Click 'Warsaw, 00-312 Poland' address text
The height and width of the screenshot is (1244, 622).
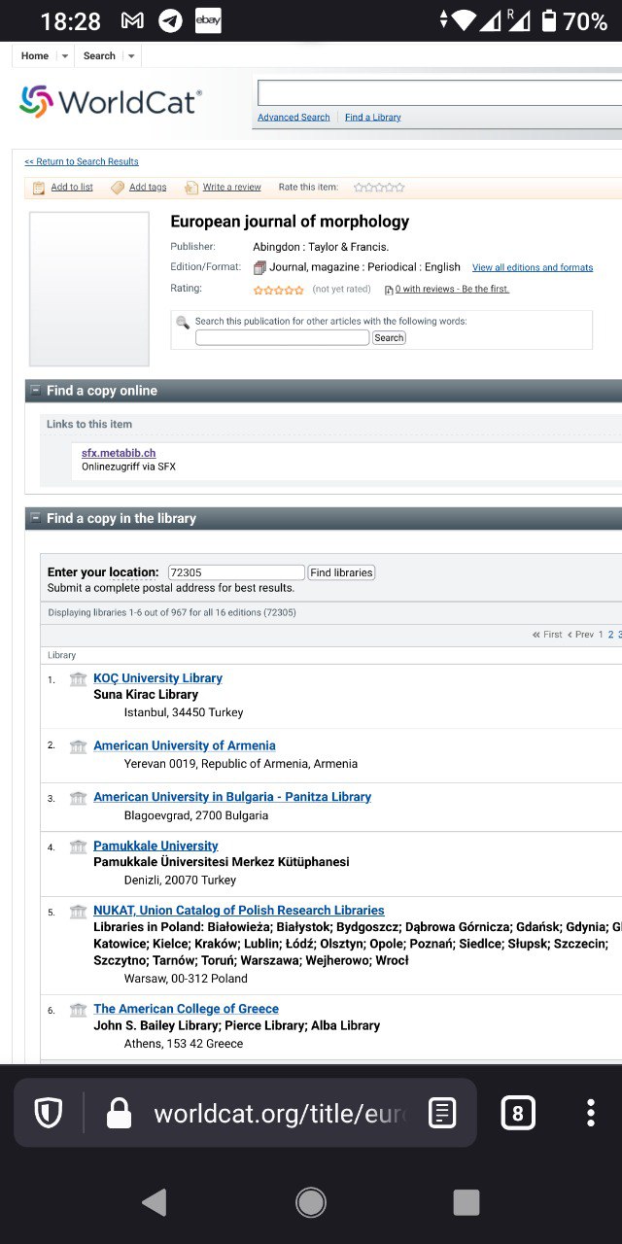point(186,979)
